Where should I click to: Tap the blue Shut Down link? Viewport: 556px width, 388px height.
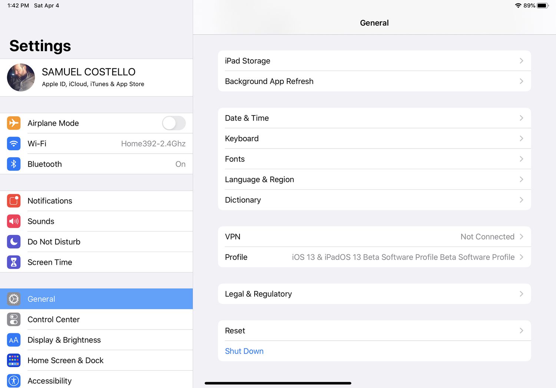(x=244, y=351)
